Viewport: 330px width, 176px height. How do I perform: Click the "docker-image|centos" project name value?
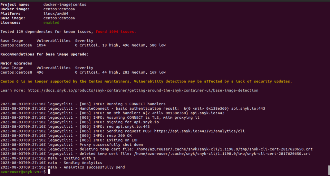[x=65, y=5]
